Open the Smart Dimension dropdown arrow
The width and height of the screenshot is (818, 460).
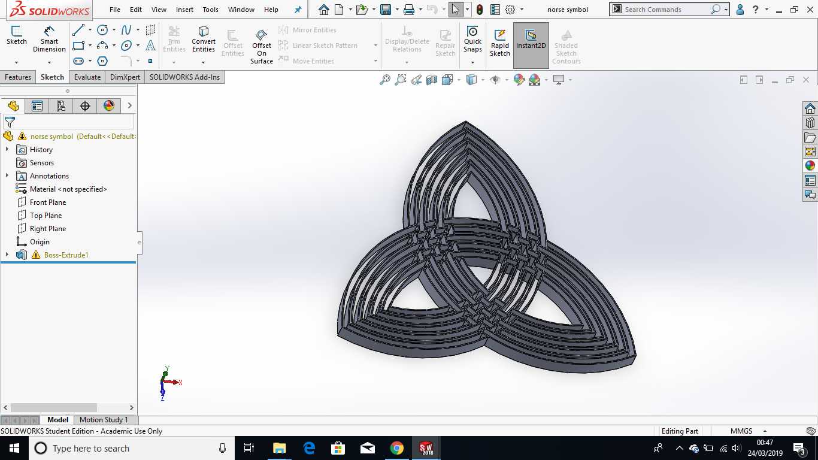click(x=50, y=62)
